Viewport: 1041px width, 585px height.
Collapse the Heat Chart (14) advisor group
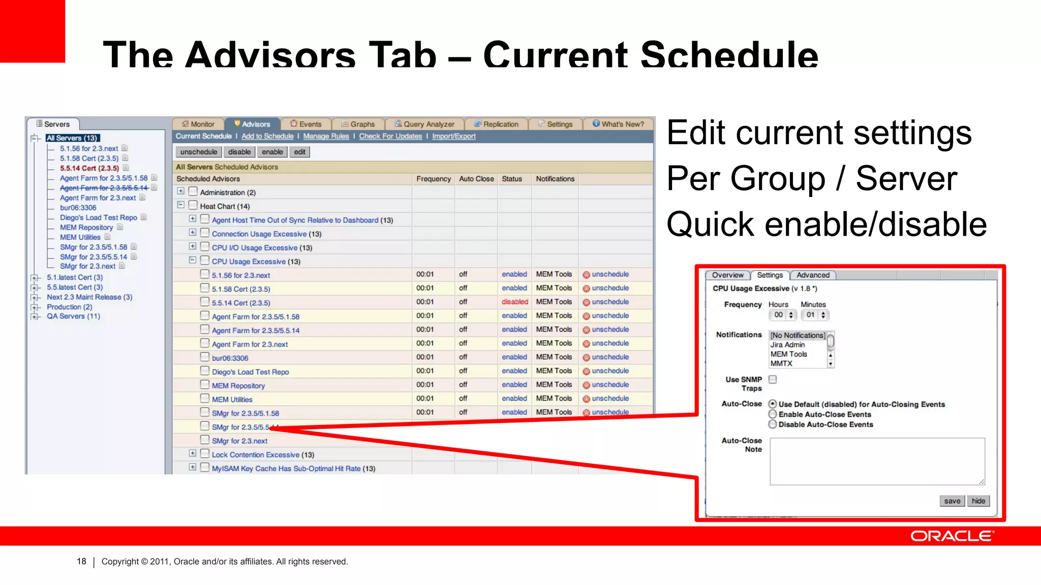180,205
